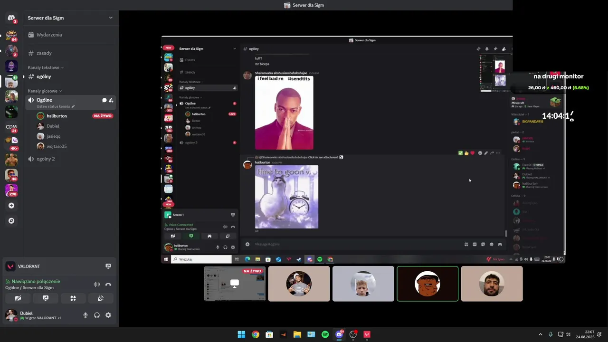Open VALORANT from taskbar
Screen dimensions: 608x342
(x=367, y=334)
